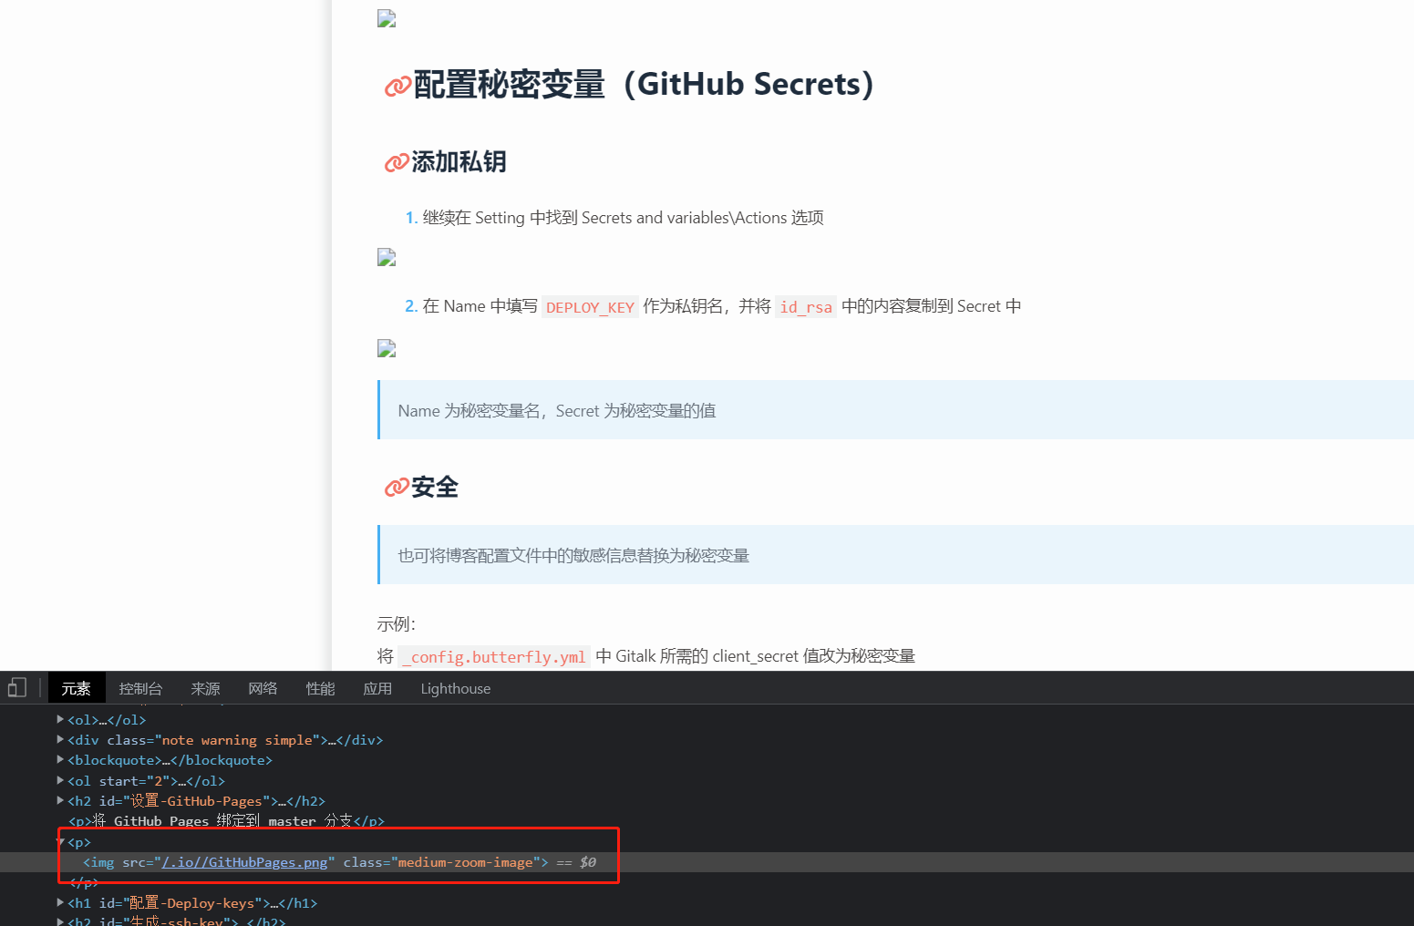Click anchor link icon beside 安全 heading
The width and height of the screenshot is (1414, 926).
(x=396, y=489)
